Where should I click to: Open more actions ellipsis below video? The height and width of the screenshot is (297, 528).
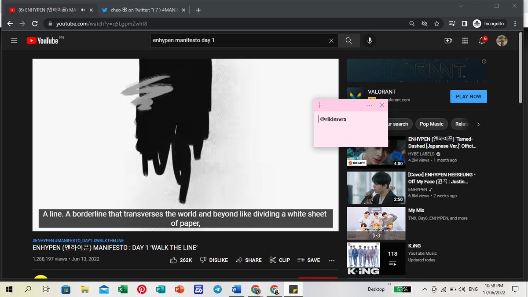332,260
